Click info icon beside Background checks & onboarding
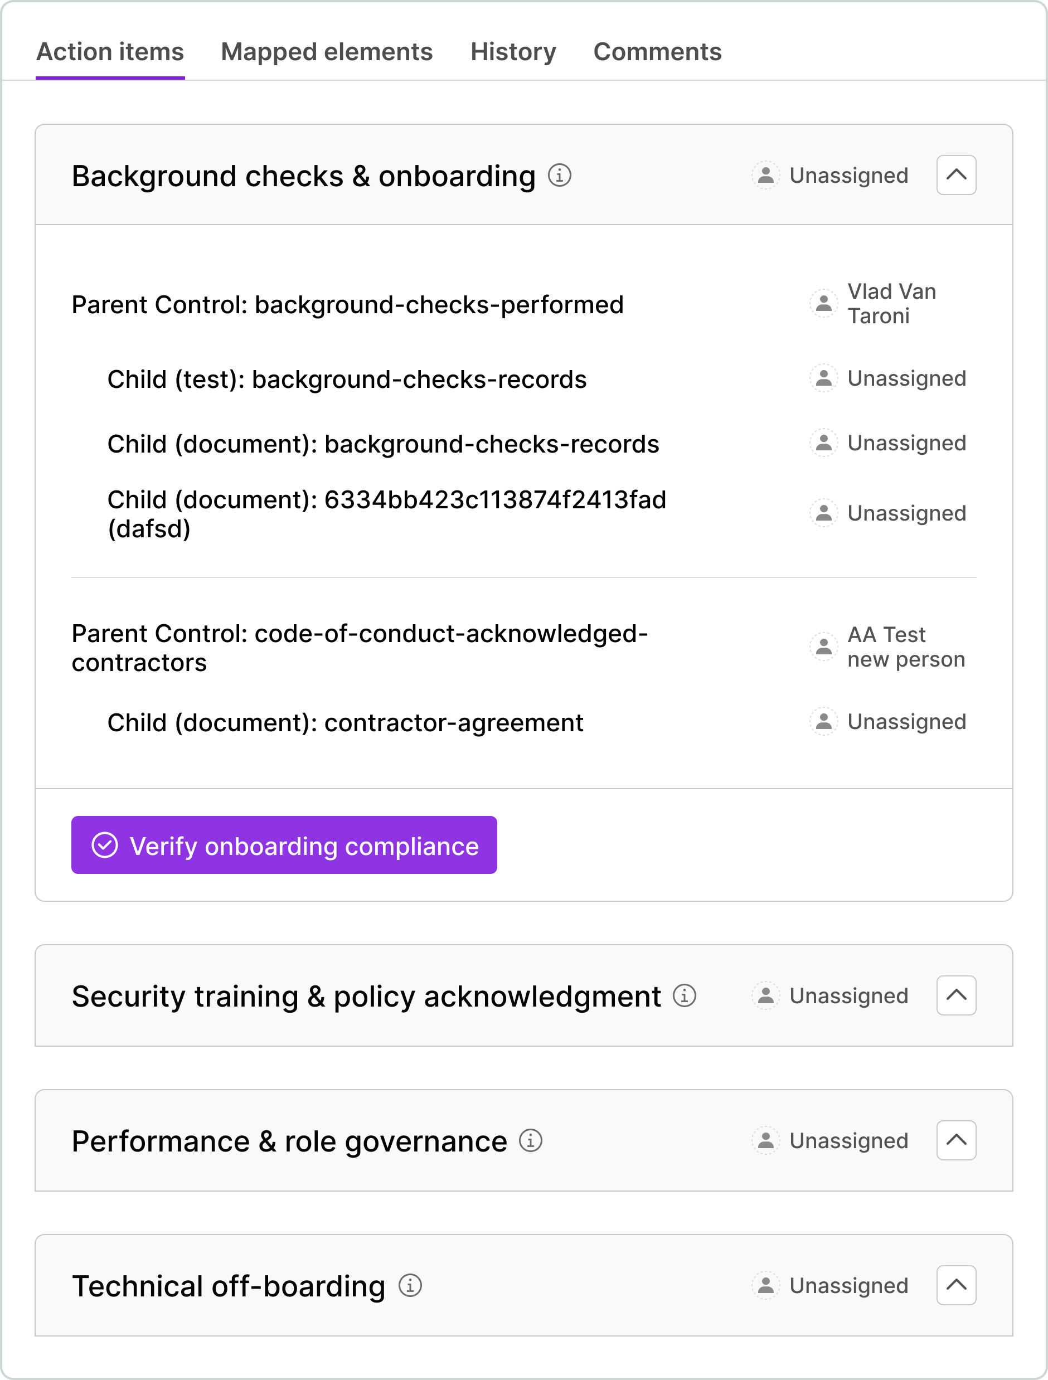The image size is (1048, 1380). (560, 176)
